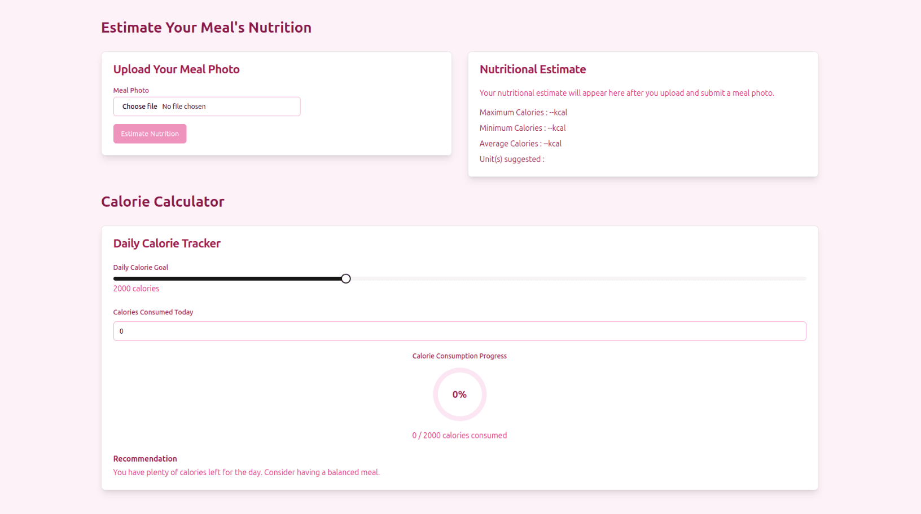Click the Meal Photo label

(x=131, y=90)
